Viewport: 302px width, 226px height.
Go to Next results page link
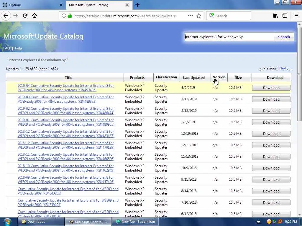tap(283, 68)
